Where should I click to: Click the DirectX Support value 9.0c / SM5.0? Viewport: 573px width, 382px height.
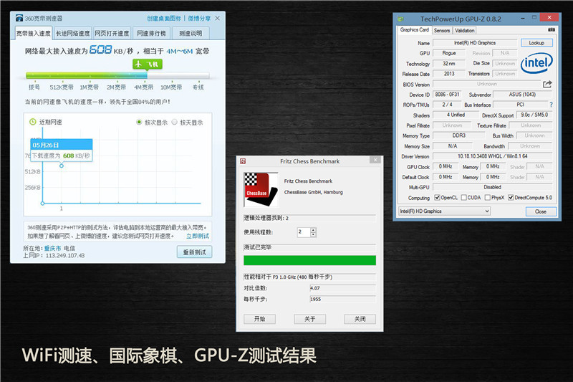point(534,115)
